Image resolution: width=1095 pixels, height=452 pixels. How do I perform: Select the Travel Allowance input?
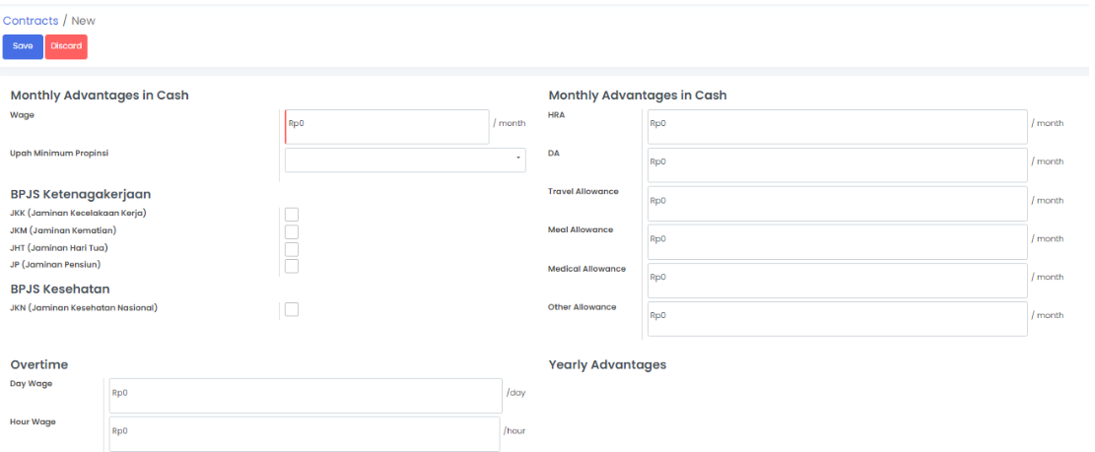coord(837,204)
